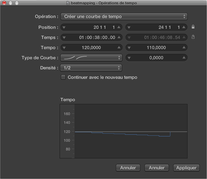Open the Type de Courbe dropdown
The width and height of the screenshot is (207, 179).
[x=91, y=58]
